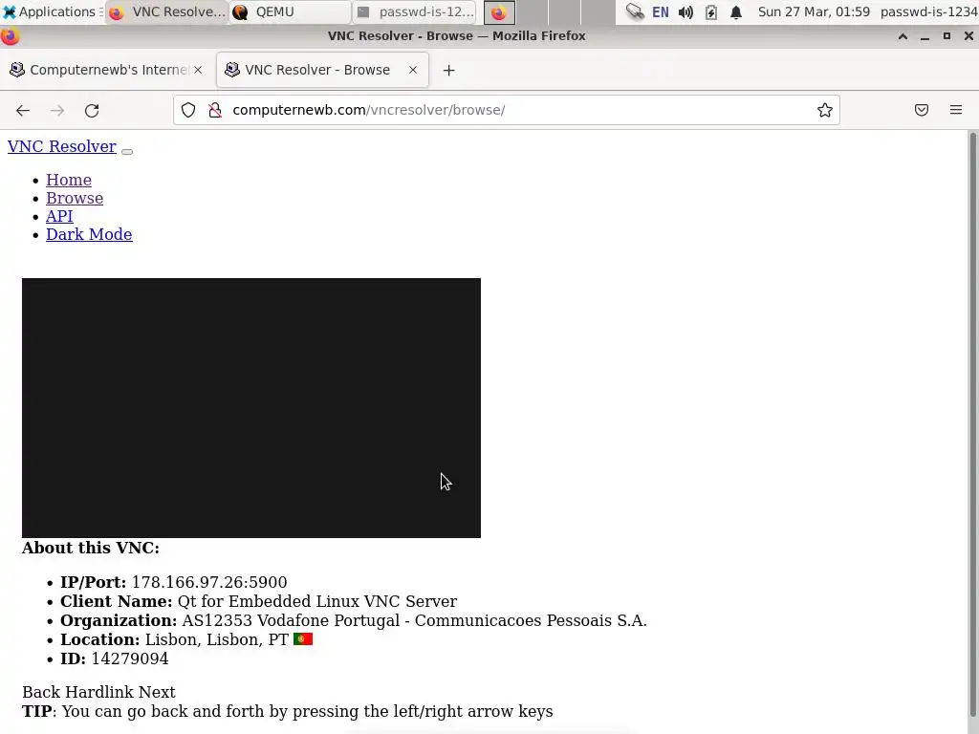Open the volume speaker tray icon

pos(685,12)
